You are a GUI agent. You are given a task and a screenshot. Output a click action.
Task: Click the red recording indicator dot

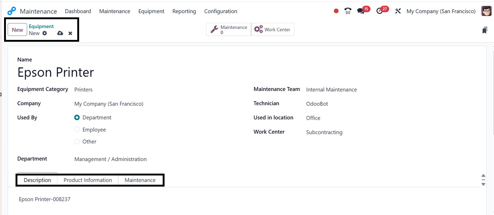coord(336,11)
